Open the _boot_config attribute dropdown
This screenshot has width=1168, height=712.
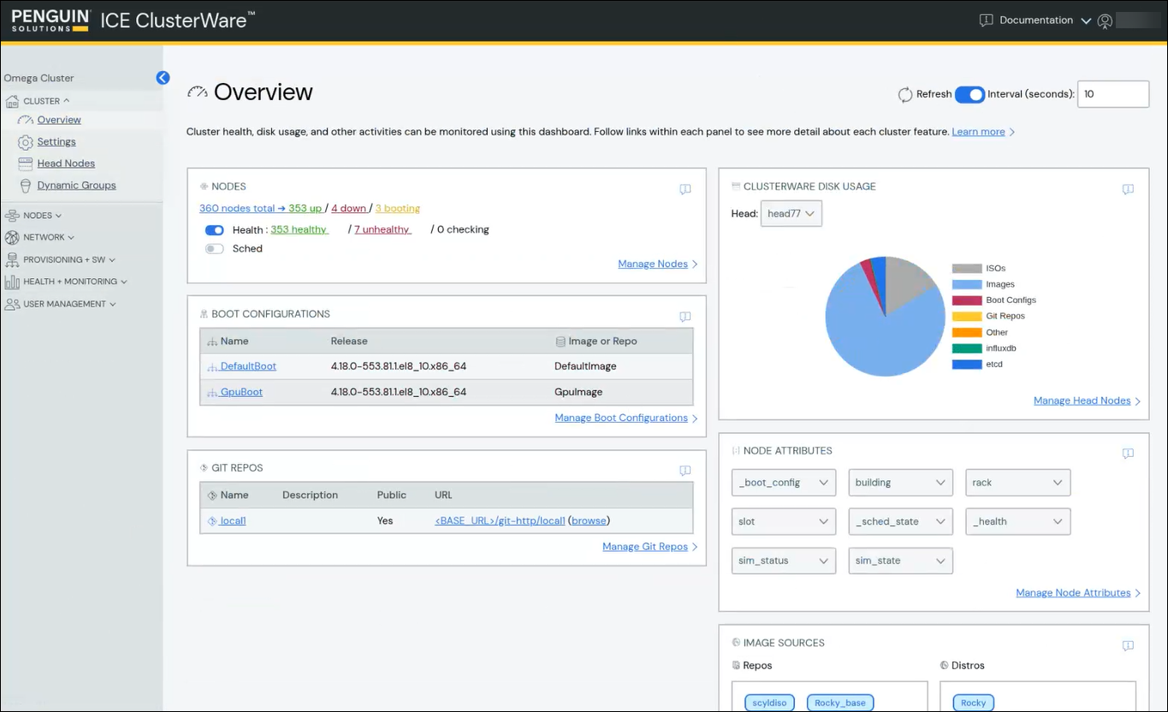click(x=782, y=482)
